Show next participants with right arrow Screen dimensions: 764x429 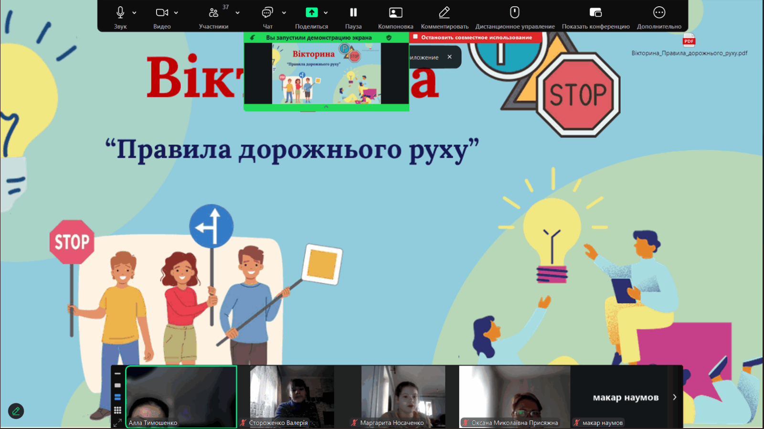tap(675, 397)
